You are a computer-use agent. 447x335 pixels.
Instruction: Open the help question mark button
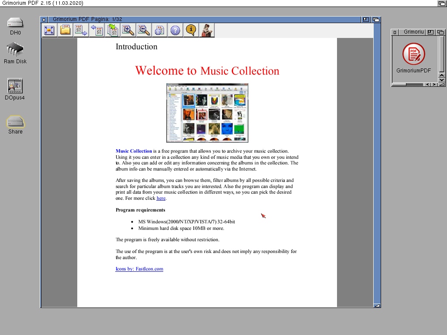(175, 30)
